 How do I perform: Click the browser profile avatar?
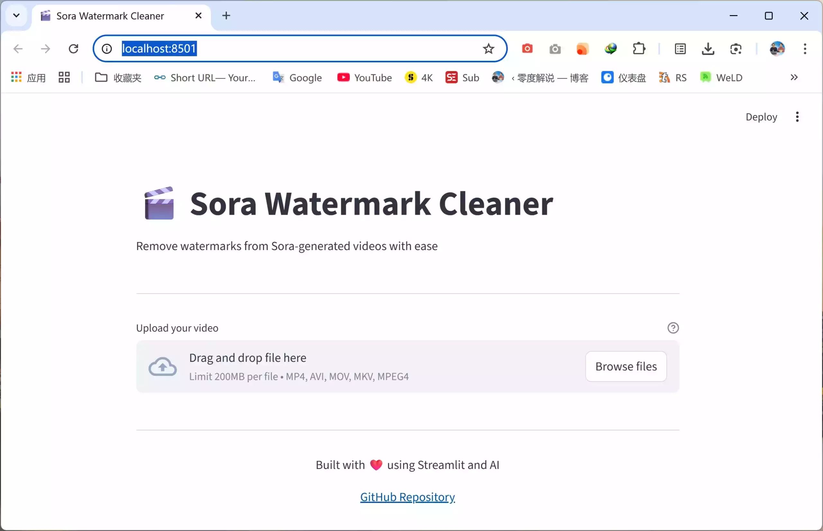coord(777,49)
